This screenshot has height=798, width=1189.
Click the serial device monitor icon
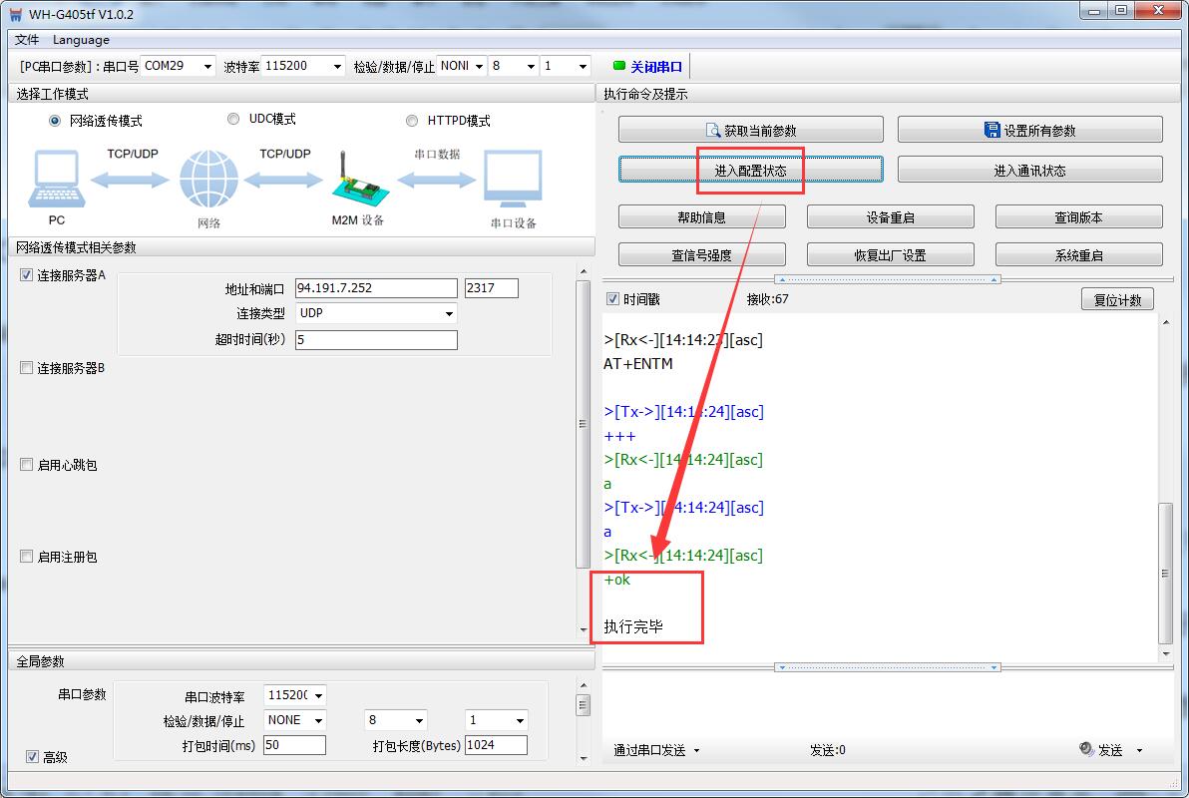point(513,181)
